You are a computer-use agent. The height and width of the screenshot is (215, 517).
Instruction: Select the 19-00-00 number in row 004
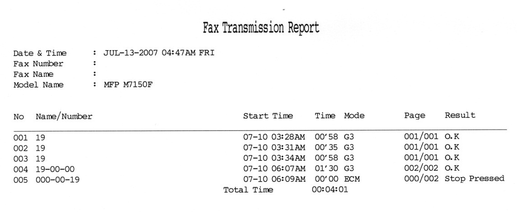pos(55,169)
